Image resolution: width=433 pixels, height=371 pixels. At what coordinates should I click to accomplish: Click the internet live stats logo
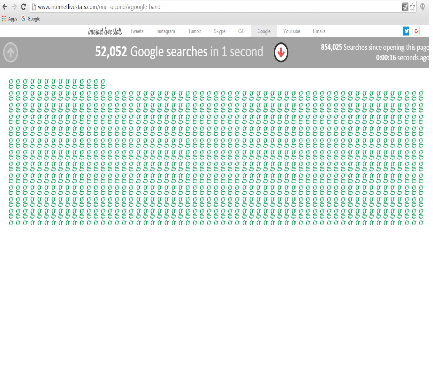pos(105,31)
